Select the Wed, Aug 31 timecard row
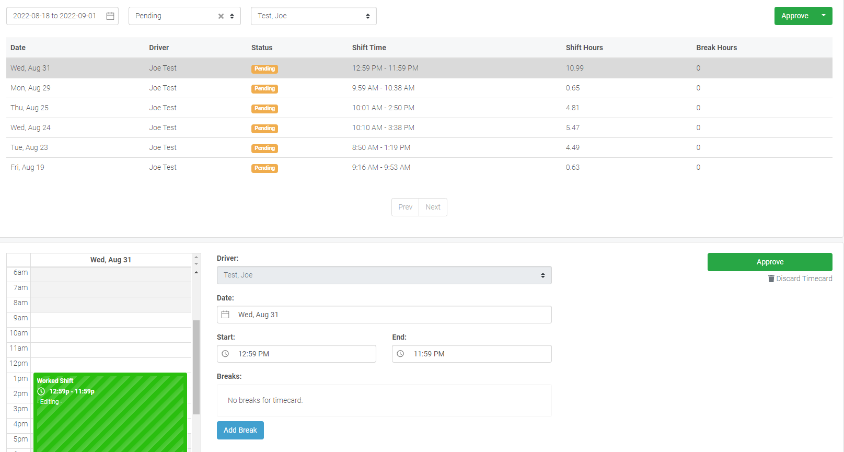Screen dimensions: 844x452 (419, 68)
